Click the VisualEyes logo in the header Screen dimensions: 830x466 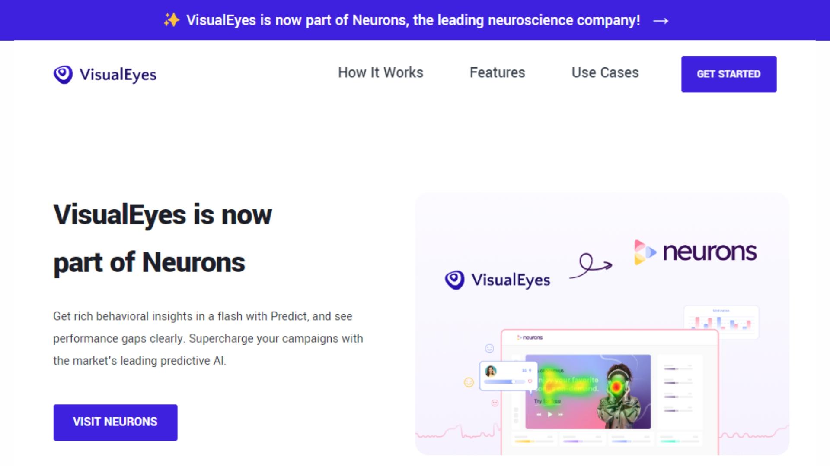click(105, 74)
